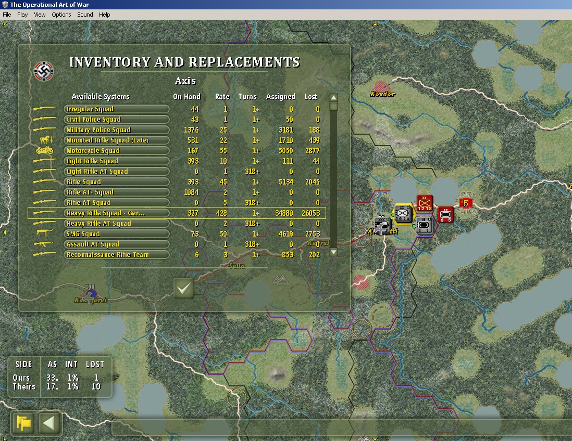Image resolution: width=572 pixels, height=441 pixels.
Task: Click the Rifle Squad button
Action: pos(116,181)
